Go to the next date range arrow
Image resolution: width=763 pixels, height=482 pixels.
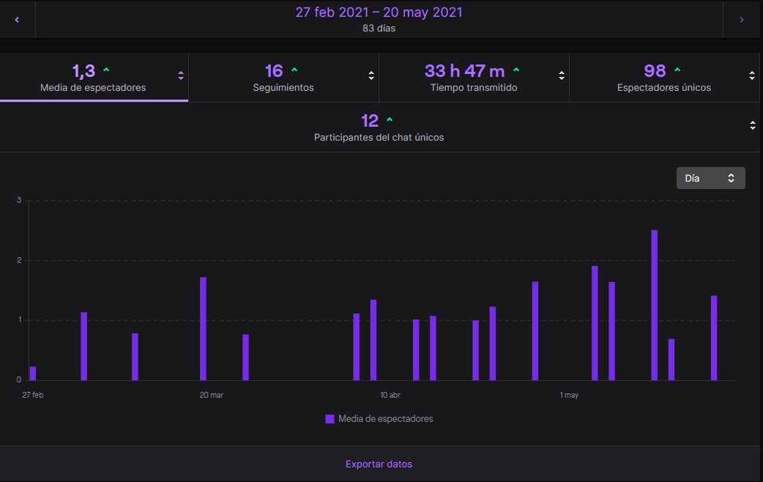click(742, 20)
